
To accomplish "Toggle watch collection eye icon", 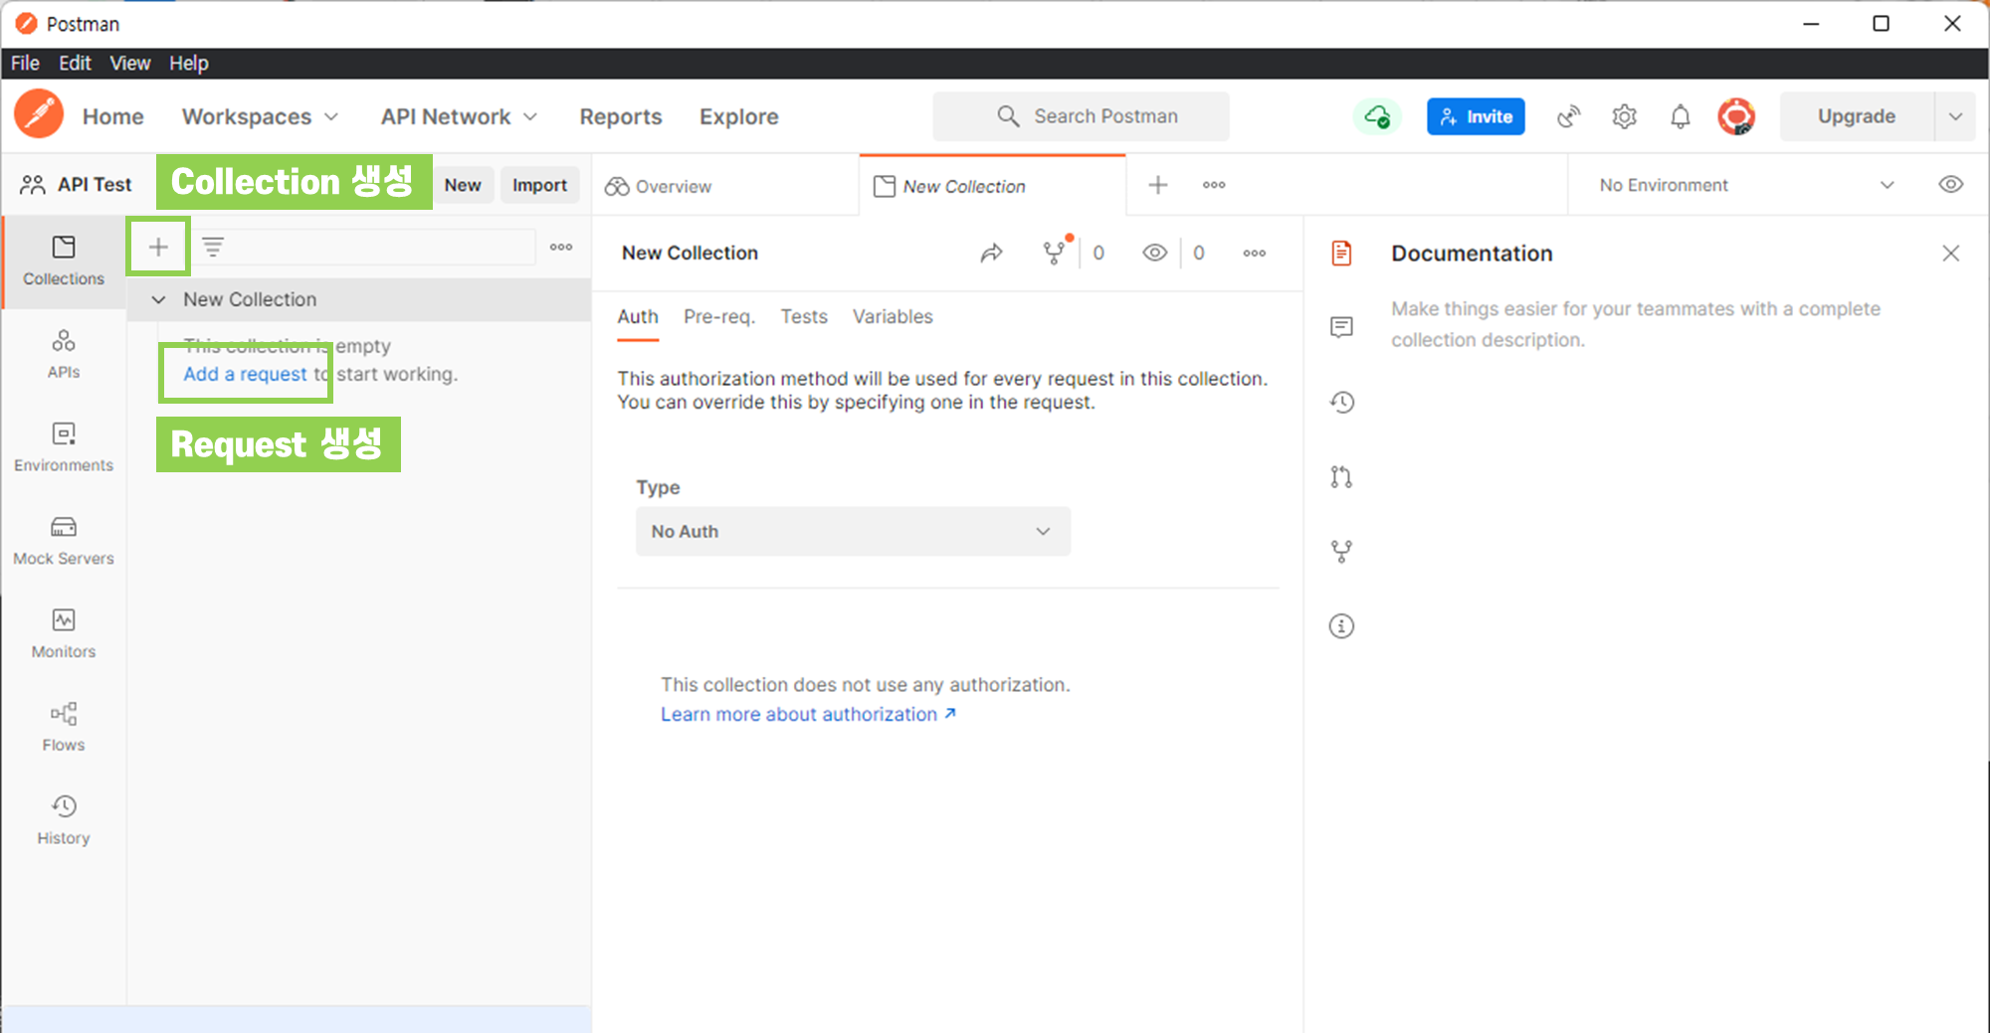I will [x=1154, y=253].
